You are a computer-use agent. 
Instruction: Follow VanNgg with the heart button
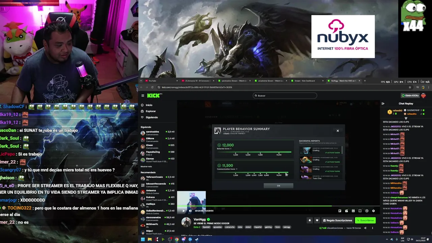coord(317,220)
